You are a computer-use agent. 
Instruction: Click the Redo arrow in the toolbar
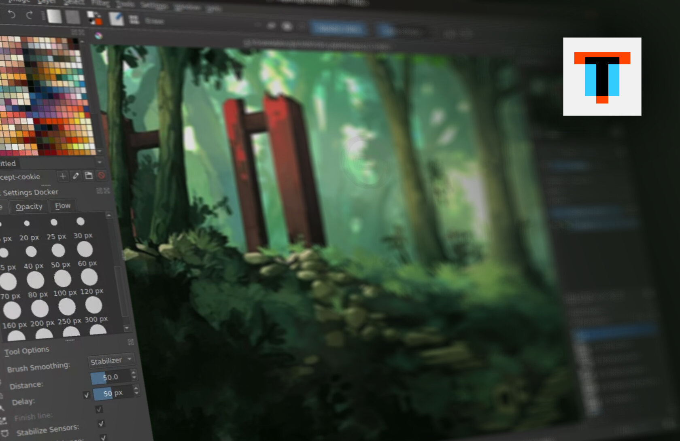click(29, 15)
